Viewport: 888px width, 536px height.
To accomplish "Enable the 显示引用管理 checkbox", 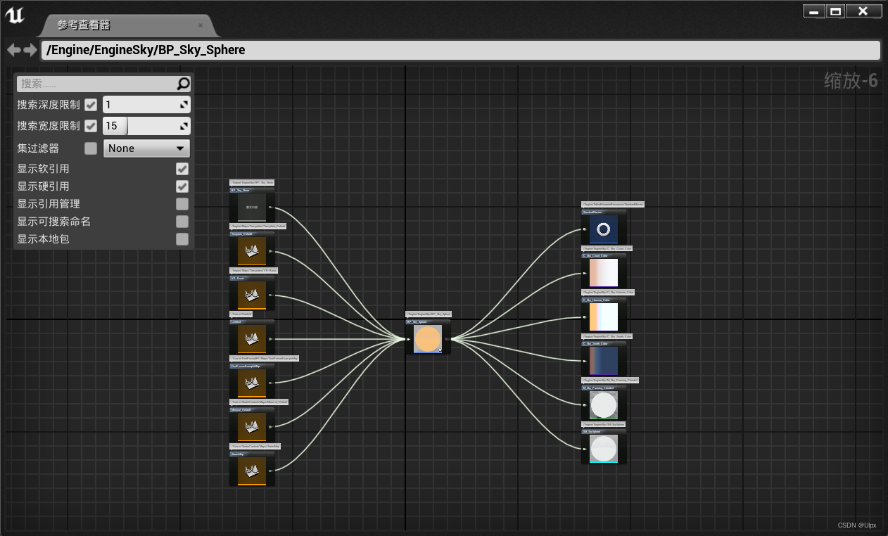I will point(182,204).
